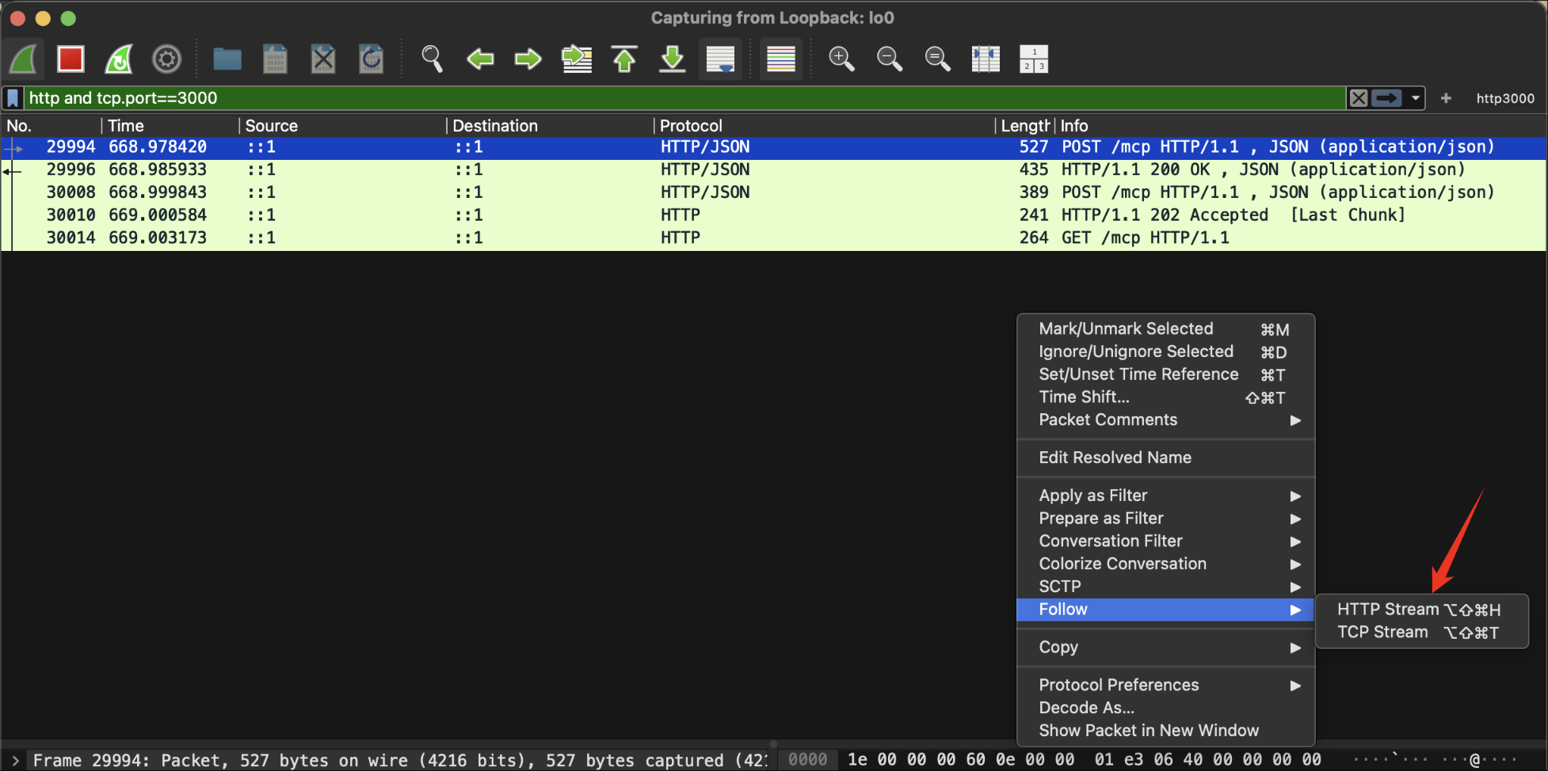This screenshot has width=1548, height=771.
Task: Open a capture file via folder icon
Action: coord(227,59)
